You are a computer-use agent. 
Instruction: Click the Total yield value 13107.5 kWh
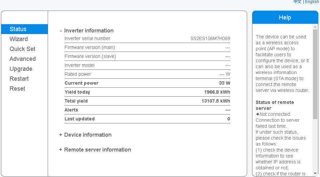tap(216, 101)
